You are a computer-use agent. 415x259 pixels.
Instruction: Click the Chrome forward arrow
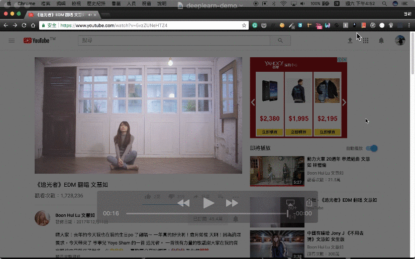point(15,26)
